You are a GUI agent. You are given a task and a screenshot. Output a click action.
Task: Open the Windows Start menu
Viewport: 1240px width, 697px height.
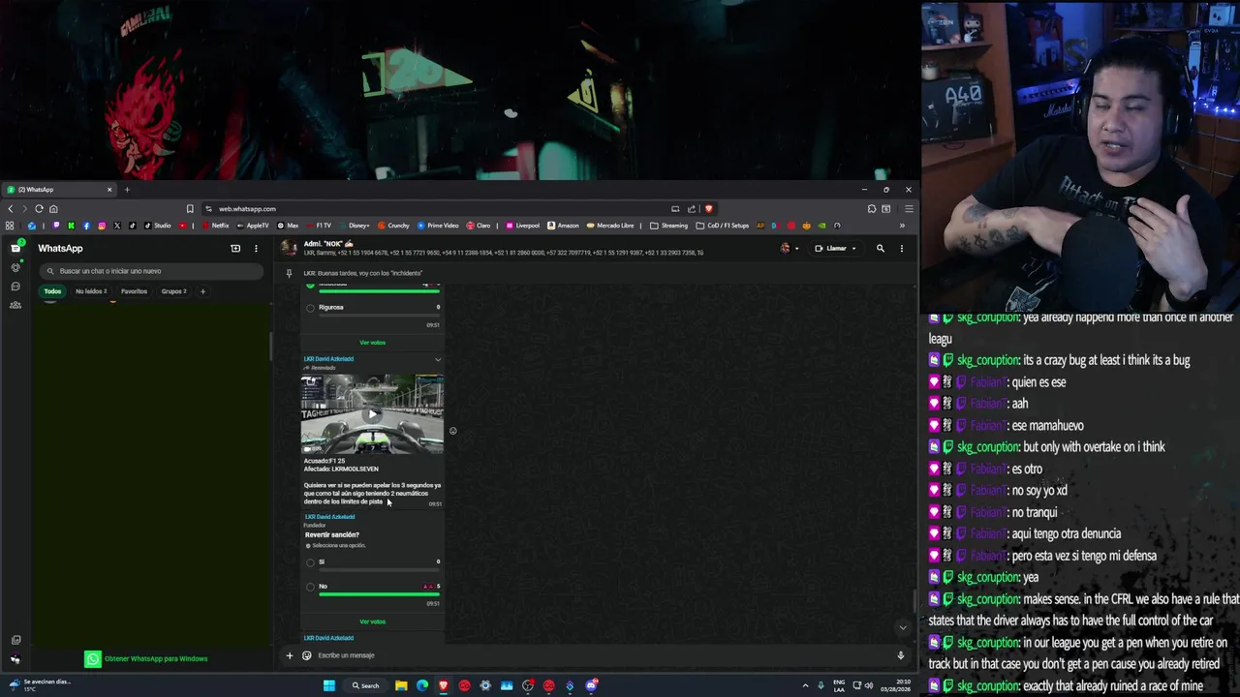[329, 686]
